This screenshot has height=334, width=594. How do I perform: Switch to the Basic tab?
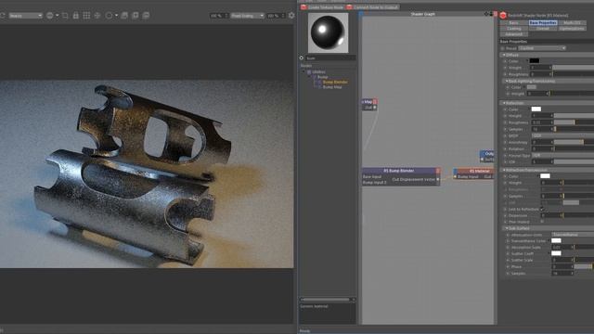click(513, 22)
